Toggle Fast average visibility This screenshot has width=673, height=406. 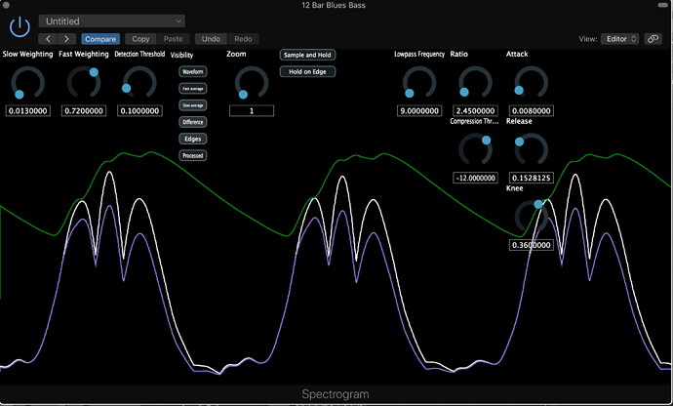(x=193, y=89)
